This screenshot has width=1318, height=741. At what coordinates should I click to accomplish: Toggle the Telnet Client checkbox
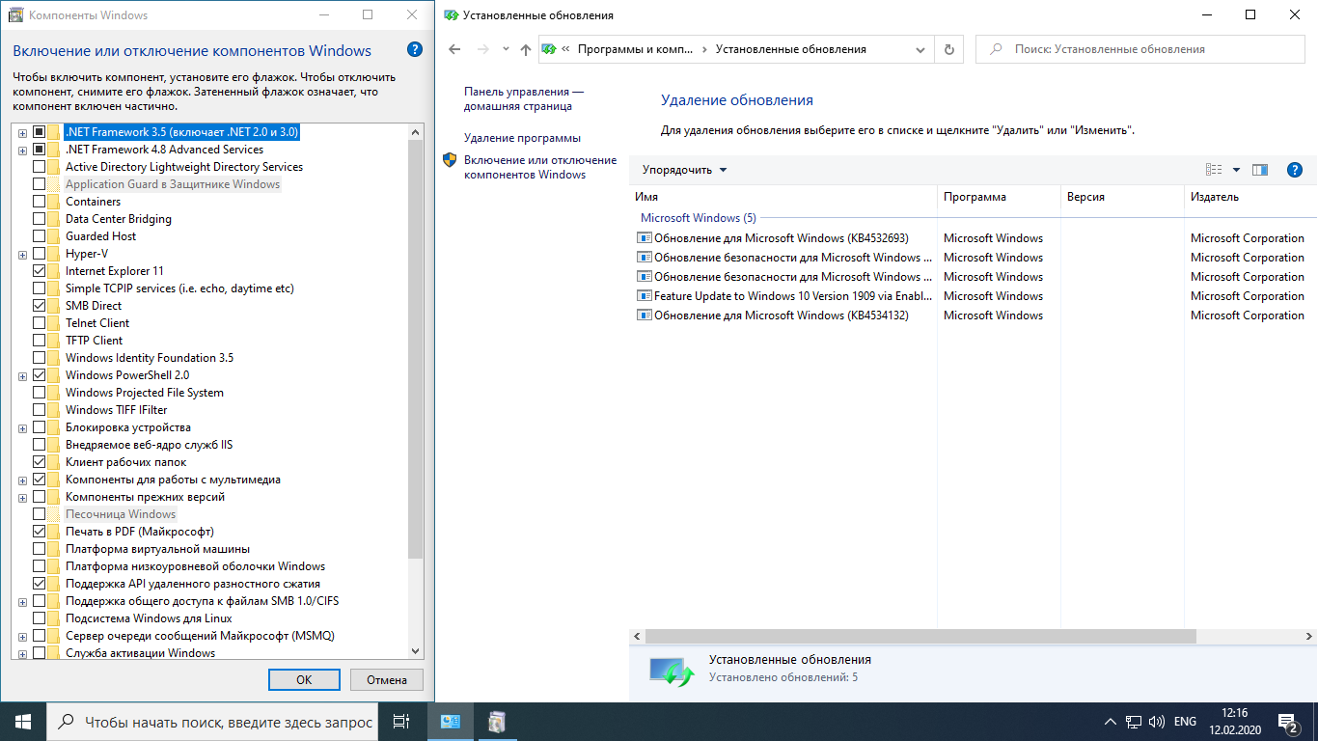pos(40,323)
